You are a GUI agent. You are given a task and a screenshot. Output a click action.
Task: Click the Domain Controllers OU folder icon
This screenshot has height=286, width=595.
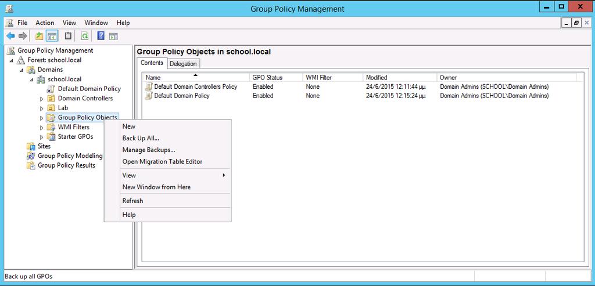[x=51, y=99]
